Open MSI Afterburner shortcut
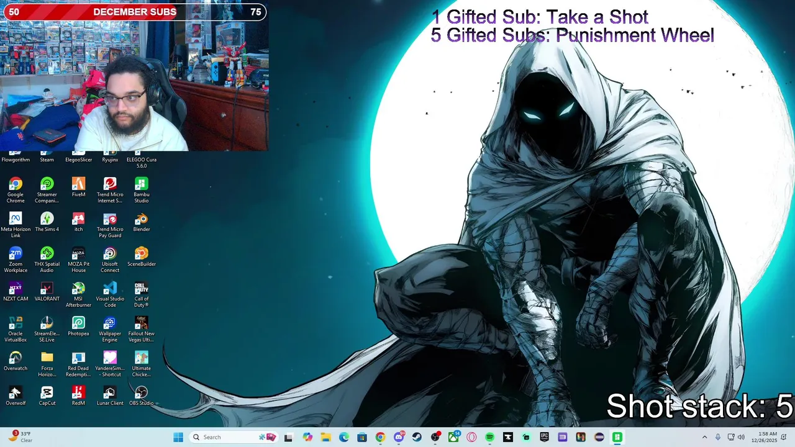 pos(78,294)
